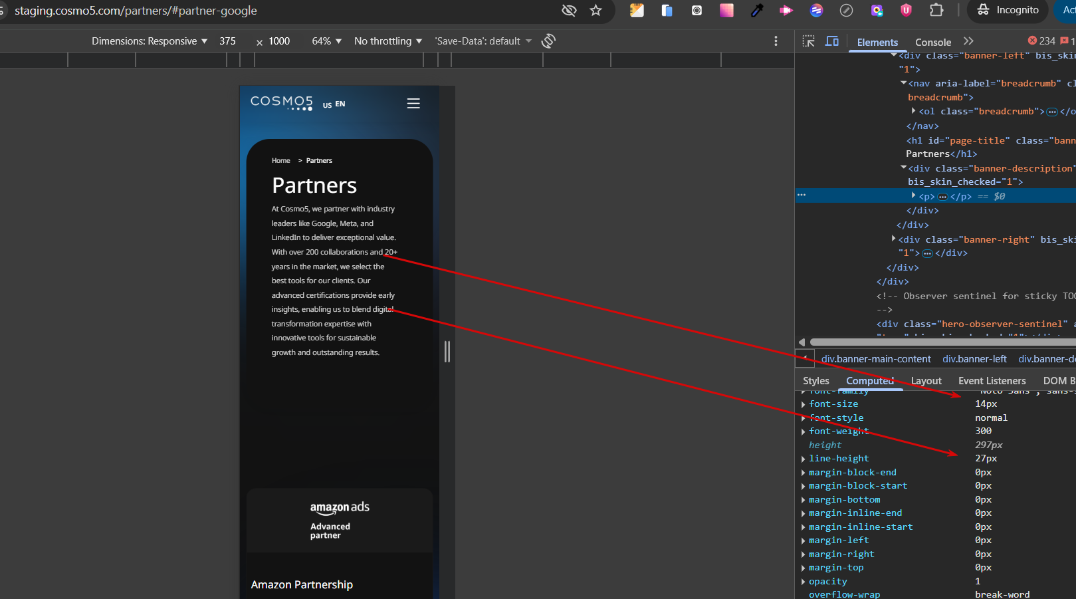This screenshot has width=1076, height=599.
Task: Switch to the Elements tab
Action: click(x=877, y=42)
